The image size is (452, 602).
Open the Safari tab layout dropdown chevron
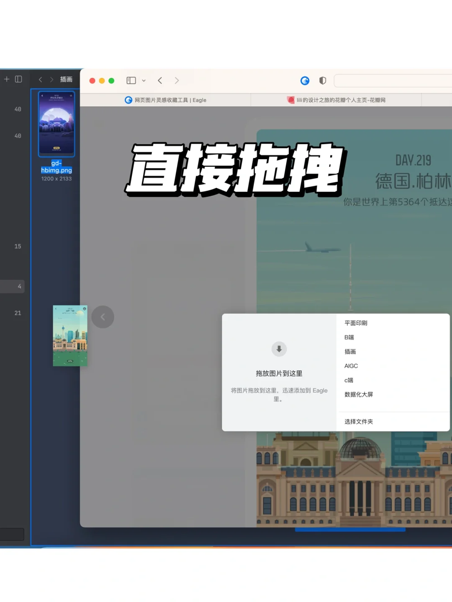point(144,80)
